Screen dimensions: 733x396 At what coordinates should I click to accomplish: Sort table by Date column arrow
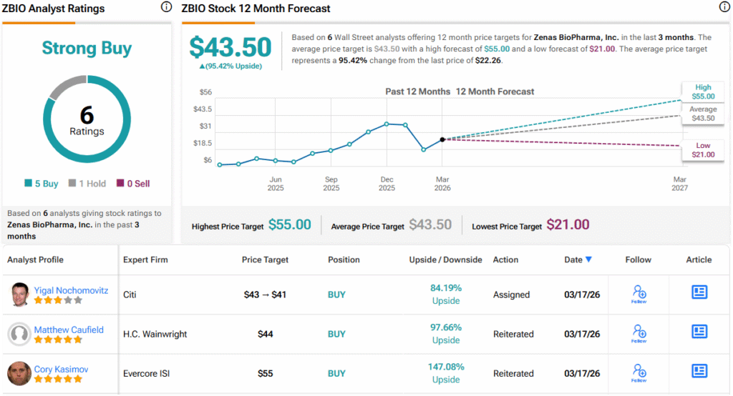click(588, 259)
